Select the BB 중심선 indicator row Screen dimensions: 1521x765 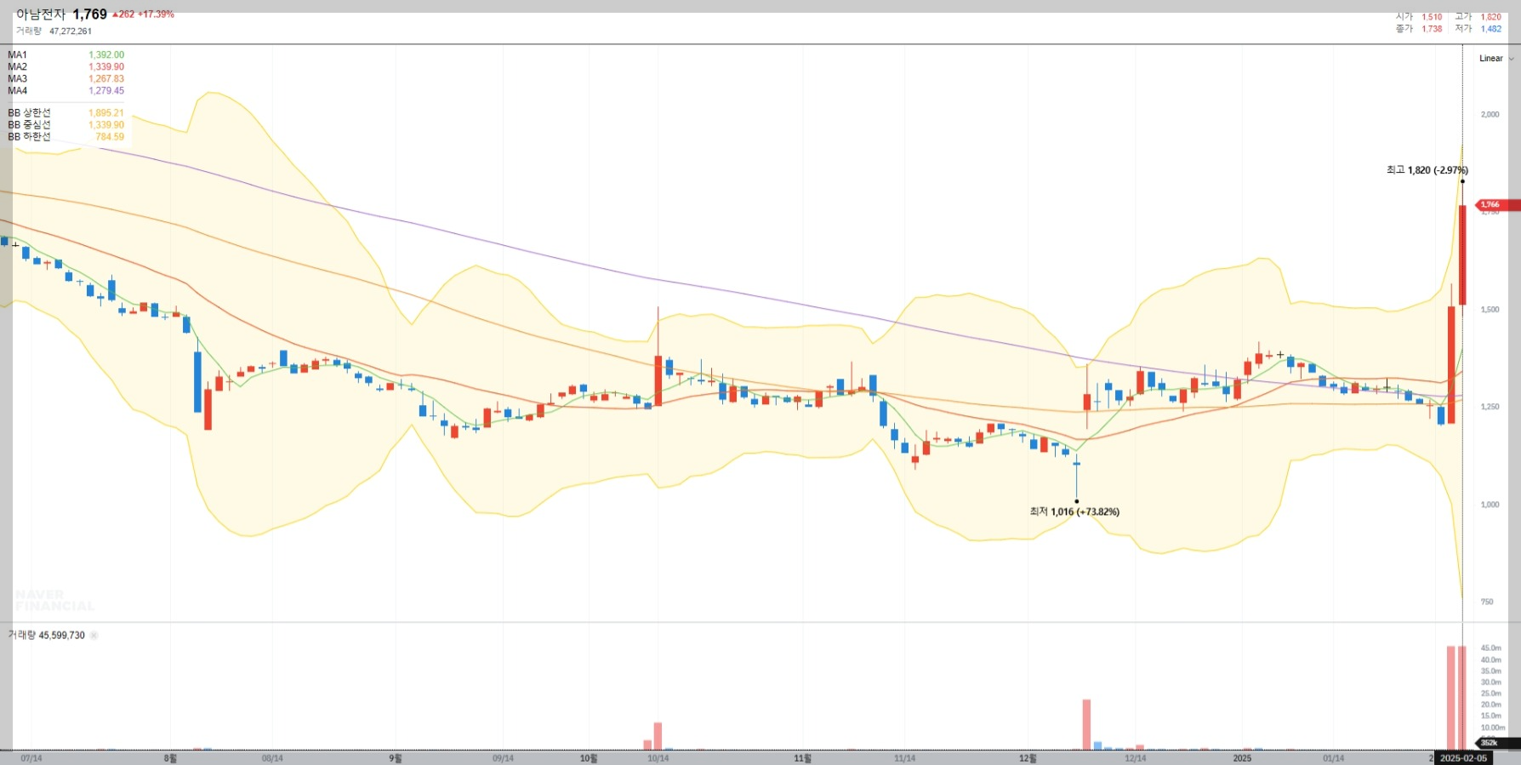coord(66,125)
